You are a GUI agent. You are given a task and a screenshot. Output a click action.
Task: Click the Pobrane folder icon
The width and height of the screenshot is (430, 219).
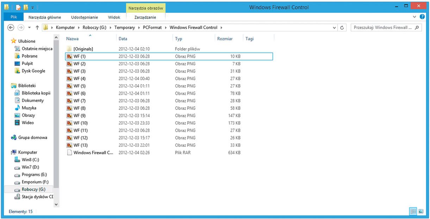pyautogui.click(x=17, y=56)
